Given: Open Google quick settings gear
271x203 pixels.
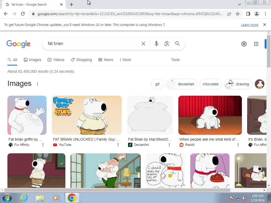Looking at the screenshot, I should point(244,44).
